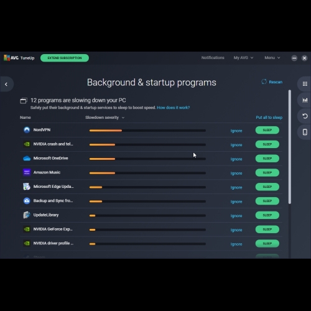The width and height of the screenshot is (311, 311).
Task: Click the NVIDIA GeForce Experience icon
Action: click(27, 229)
